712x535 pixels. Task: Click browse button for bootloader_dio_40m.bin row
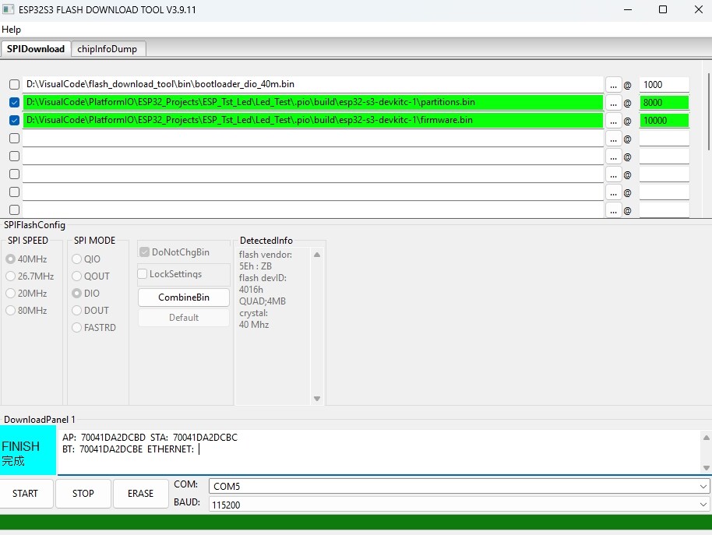point(613,85)
